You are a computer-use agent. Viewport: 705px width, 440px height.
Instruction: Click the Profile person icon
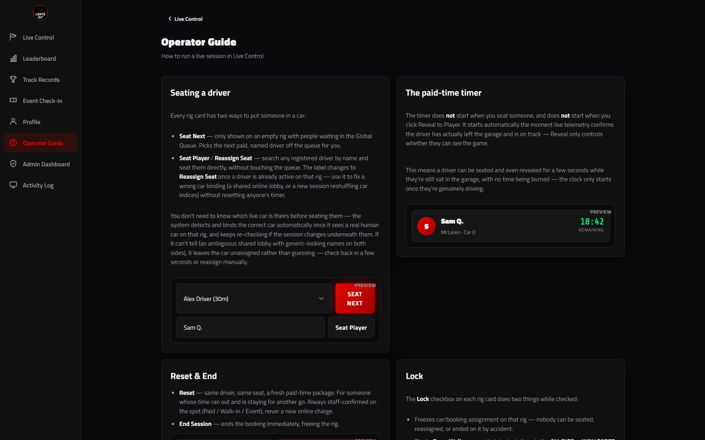coord(13,122)
